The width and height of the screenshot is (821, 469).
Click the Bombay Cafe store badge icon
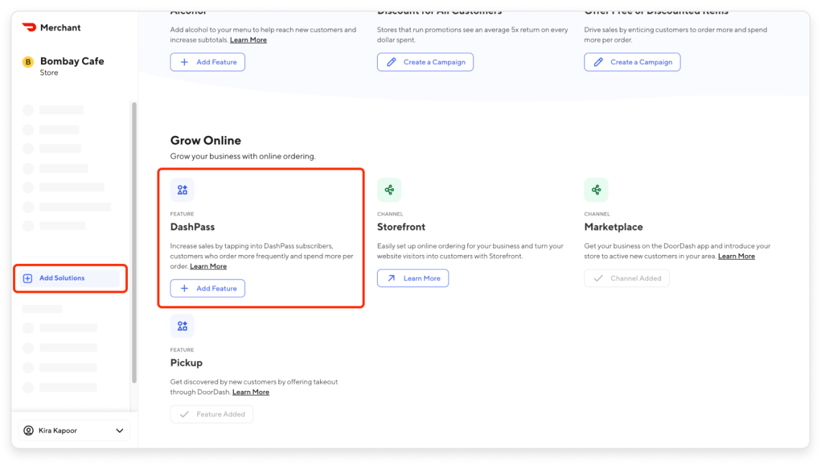(x=28, y=62)
